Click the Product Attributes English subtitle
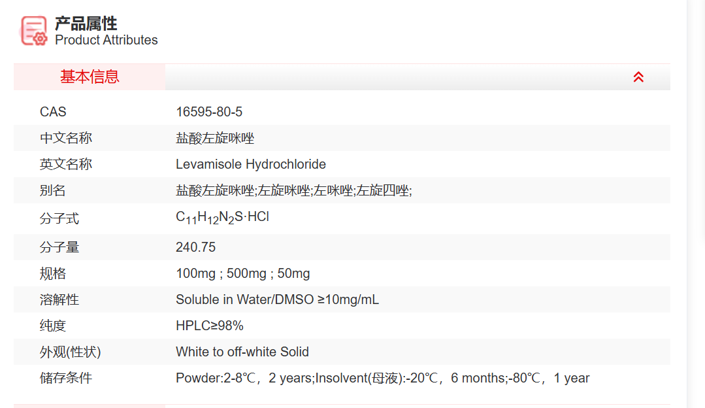705x408 pixels. tap(106, 40)
